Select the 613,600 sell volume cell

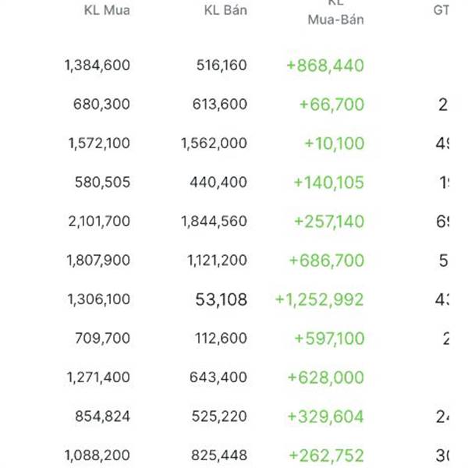[220, 105]
